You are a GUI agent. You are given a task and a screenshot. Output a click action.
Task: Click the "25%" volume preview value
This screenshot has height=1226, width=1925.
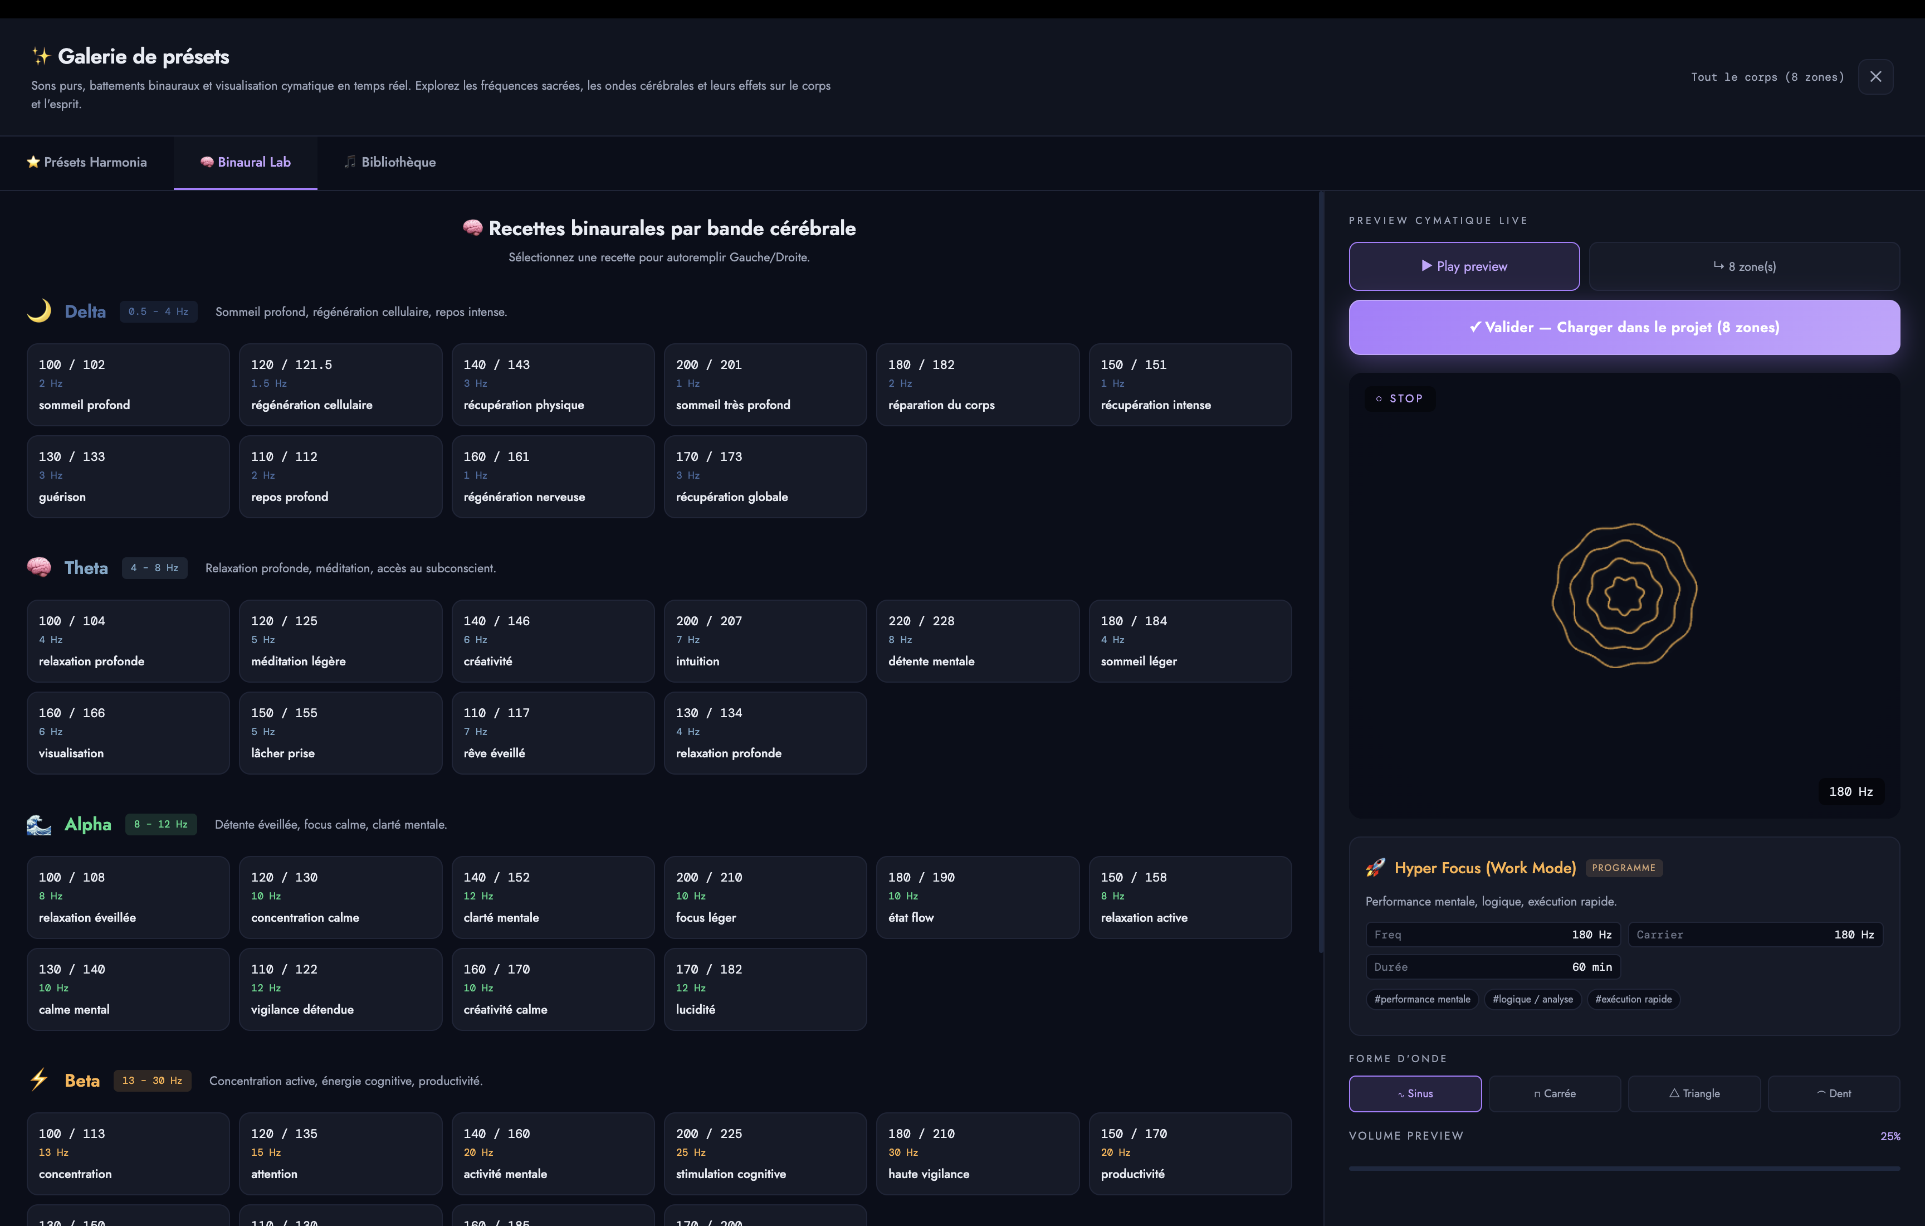(x=1890, y=1136)
